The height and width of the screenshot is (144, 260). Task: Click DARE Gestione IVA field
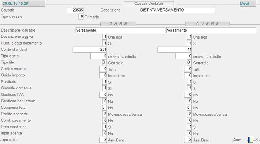point(103,95)
